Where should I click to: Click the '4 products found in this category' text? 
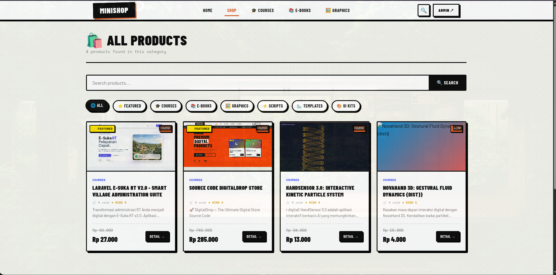tap(126, 52)
